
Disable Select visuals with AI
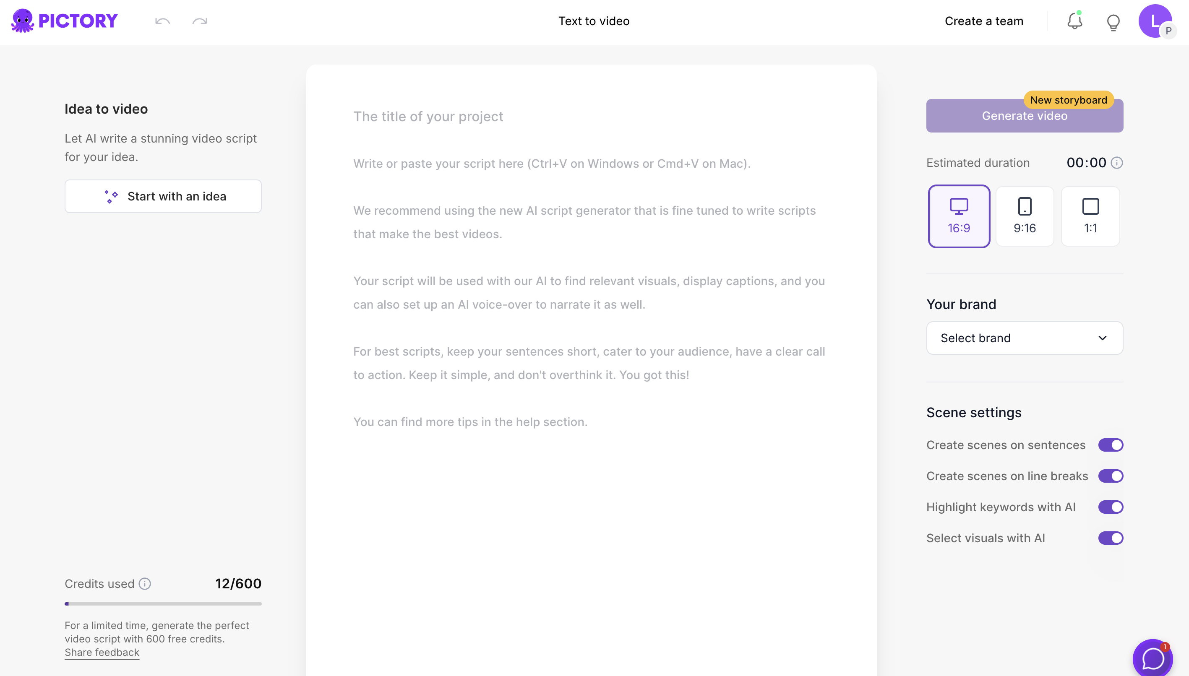point(1111,538)
